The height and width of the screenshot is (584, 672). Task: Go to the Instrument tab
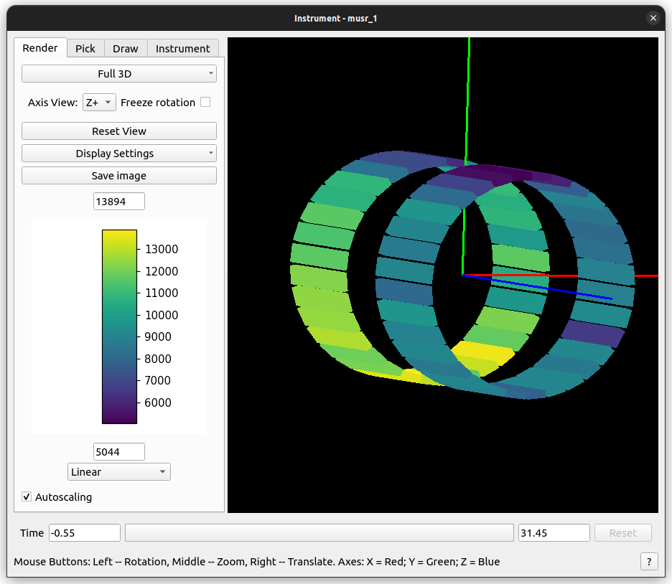click(183, 48)
